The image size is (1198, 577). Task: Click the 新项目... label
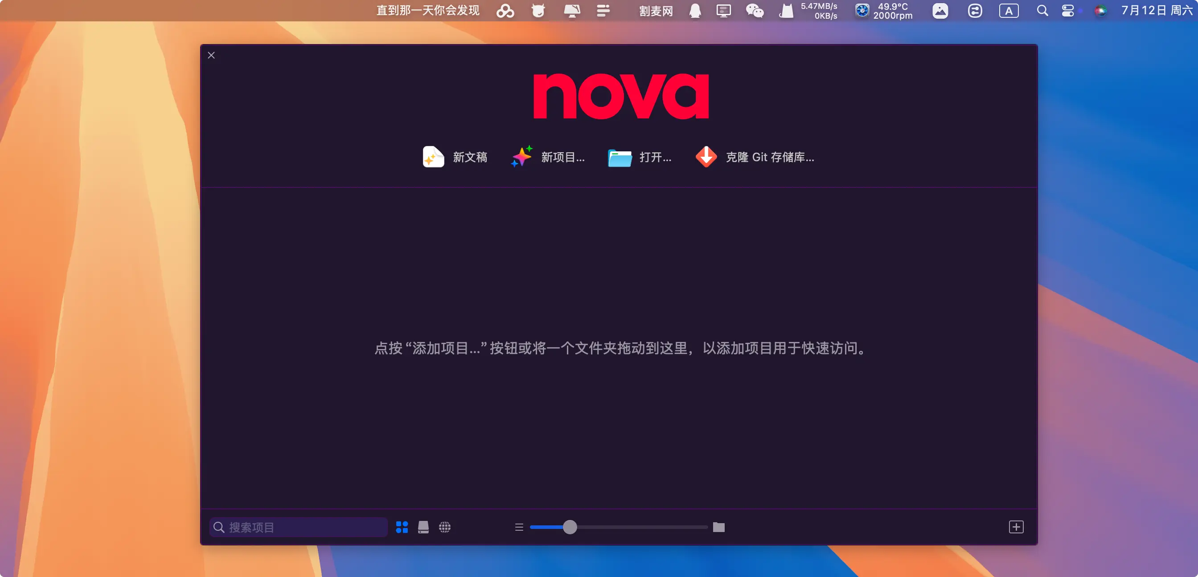point(563,158)
